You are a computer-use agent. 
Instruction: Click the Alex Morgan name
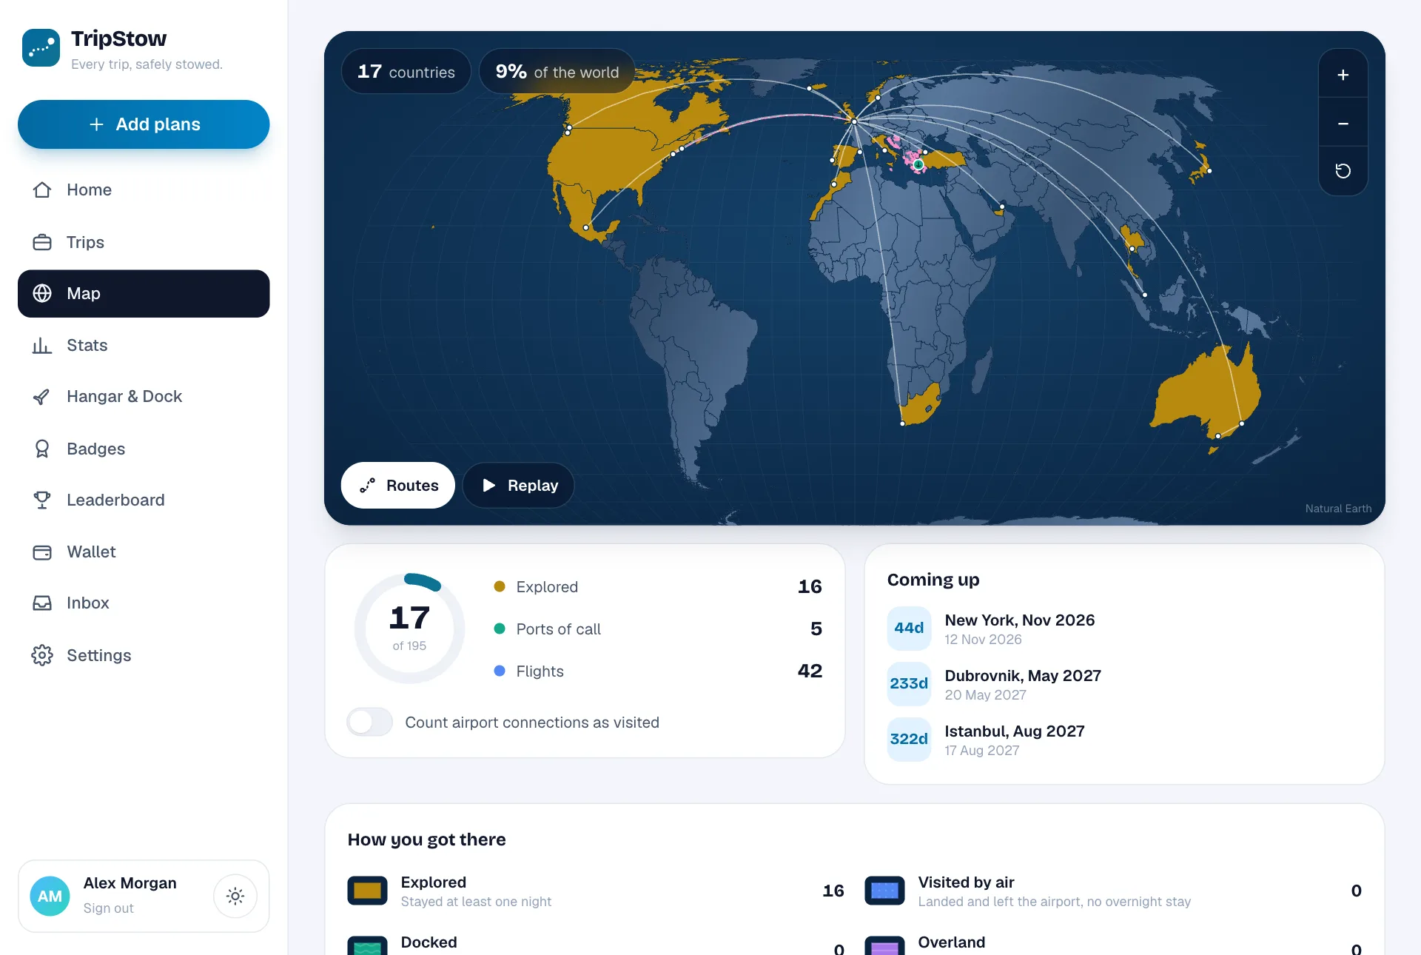(x=130, y=883)
